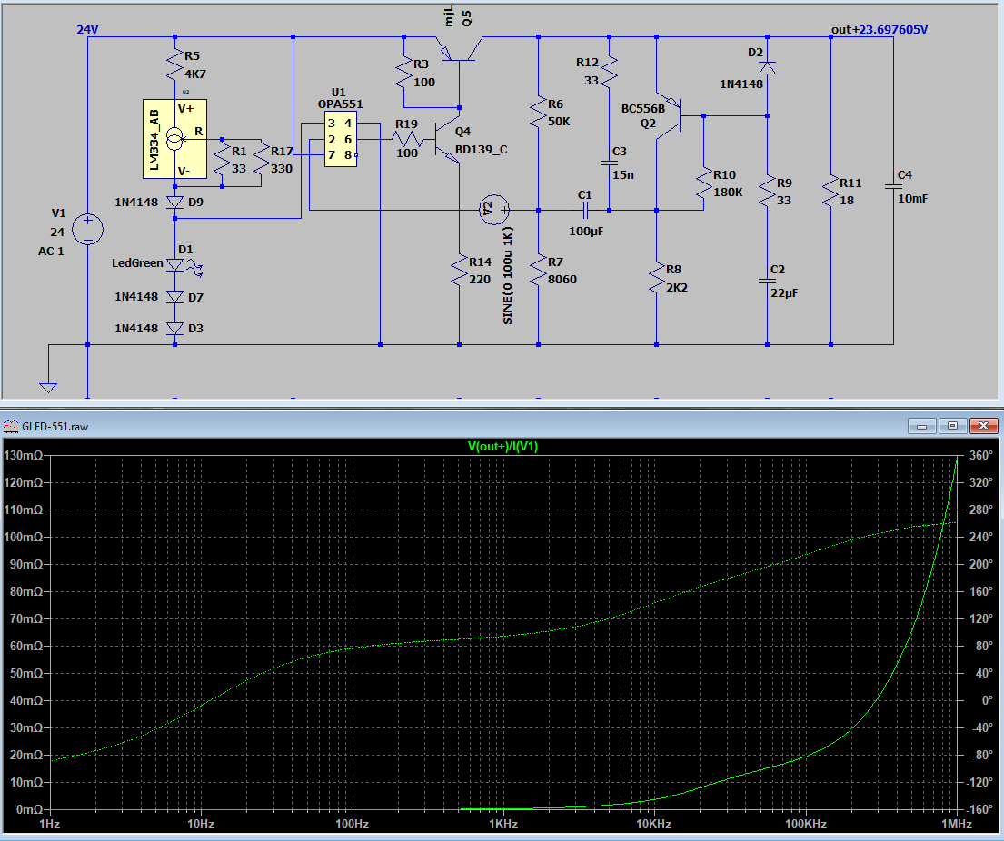This screenshot has width=1004, height=841.
Task: Click the 10mF value of C4
Action: (x=912, y=198)
